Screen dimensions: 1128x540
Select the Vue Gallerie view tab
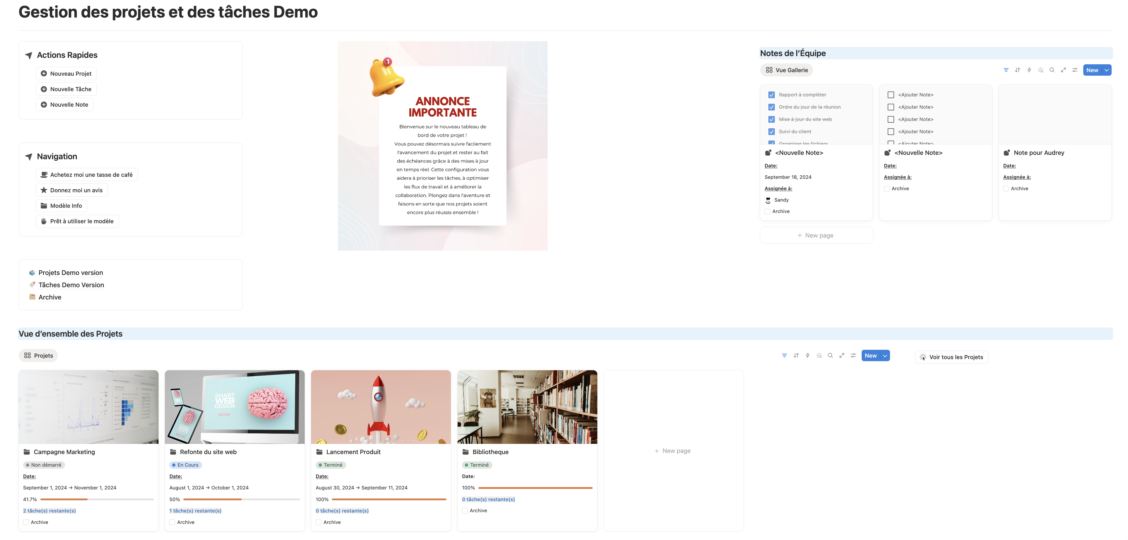[x=787, y=70]
